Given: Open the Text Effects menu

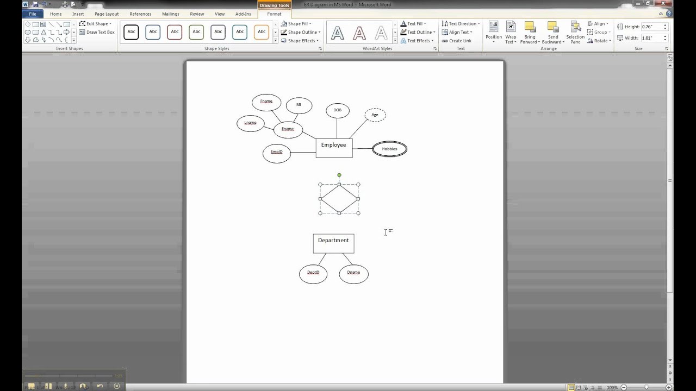Looking at the screenshot, I should pyautogui.click(x=417, y=41).
